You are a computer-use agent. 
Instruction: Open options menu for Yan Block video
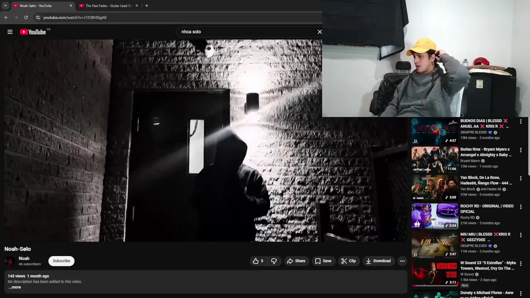click(x=521, y=178)
